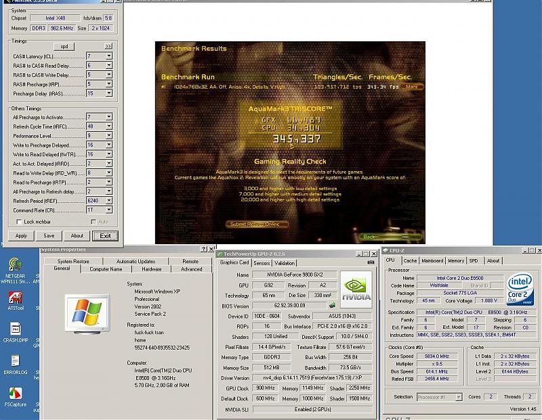
Task: Click the Intel Core 2 Duo logo in CPU-Z
Action: click(520, 289)
